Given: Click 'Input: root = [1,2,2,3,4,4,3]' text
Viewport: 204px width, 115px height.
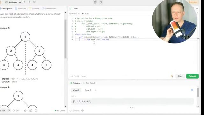Looking at the screenshot, I should 20,79.
